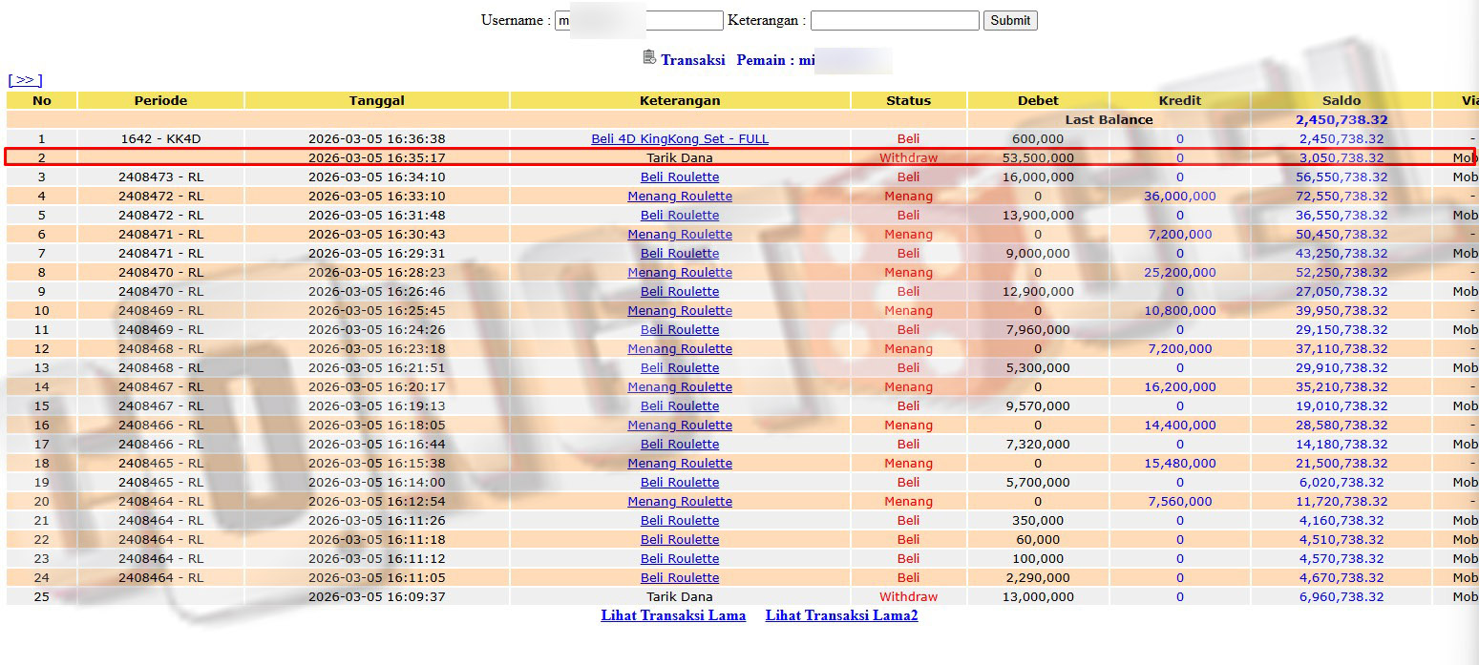The height and width of the screenshot is (665, 1479).
Task: Click the Saldo column header
Action: (1341, 100)
